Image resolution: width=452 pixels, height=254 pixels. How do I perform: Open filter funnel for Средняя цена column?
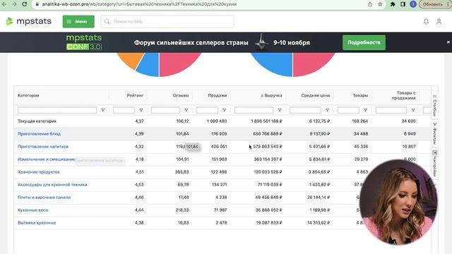[x=328, y=110]
